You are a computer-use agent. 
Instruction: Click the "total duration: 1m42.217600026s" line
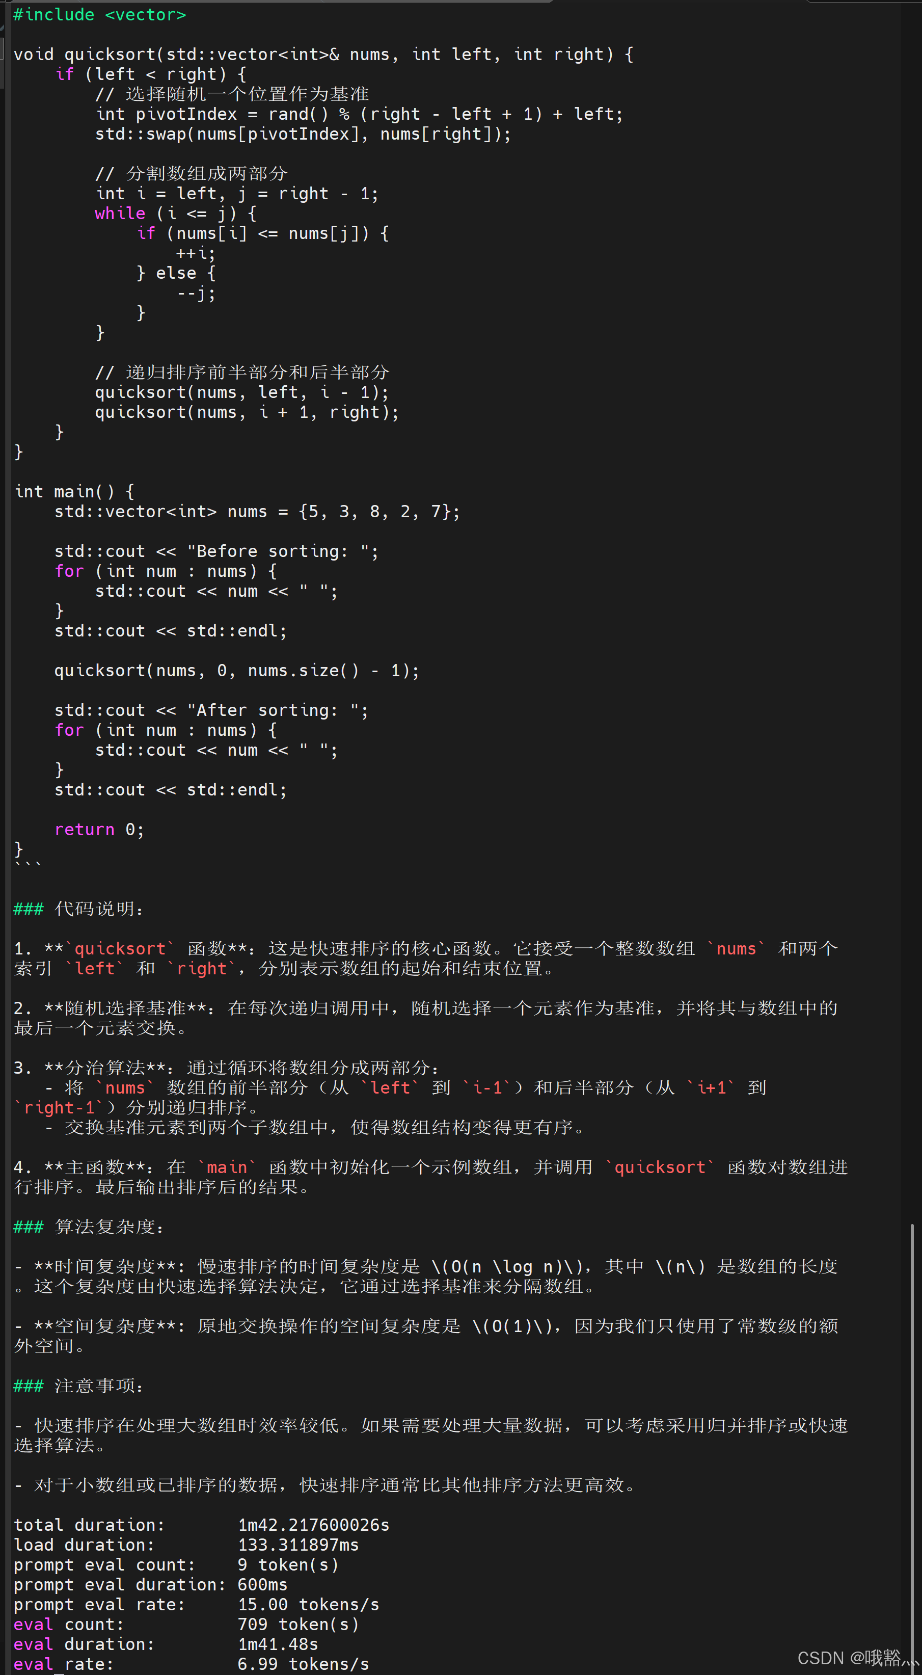202,1525
